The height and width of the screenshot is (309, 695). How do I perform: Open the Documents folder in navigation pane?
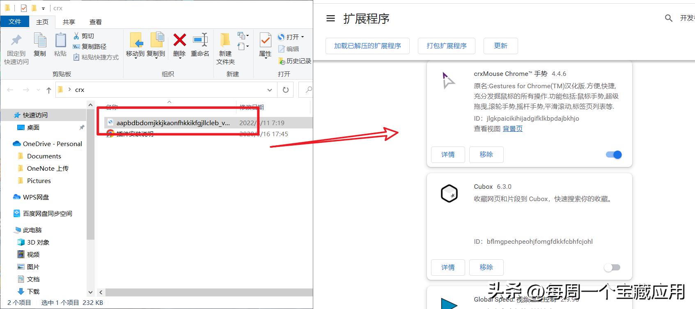point(44,156)
